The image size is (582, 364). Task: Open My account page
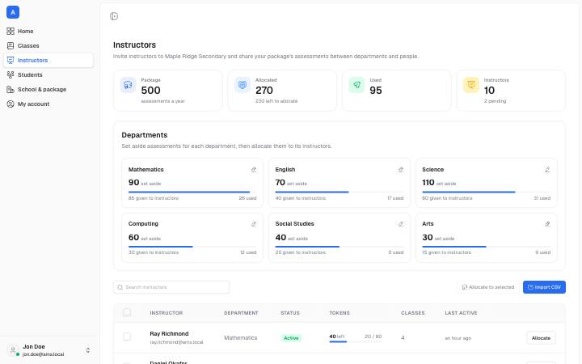click(48, 104)
